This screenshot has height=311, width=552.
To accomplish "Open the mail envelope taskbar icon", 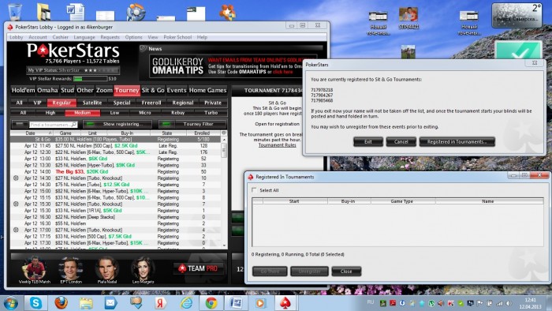I will [111, 303].
